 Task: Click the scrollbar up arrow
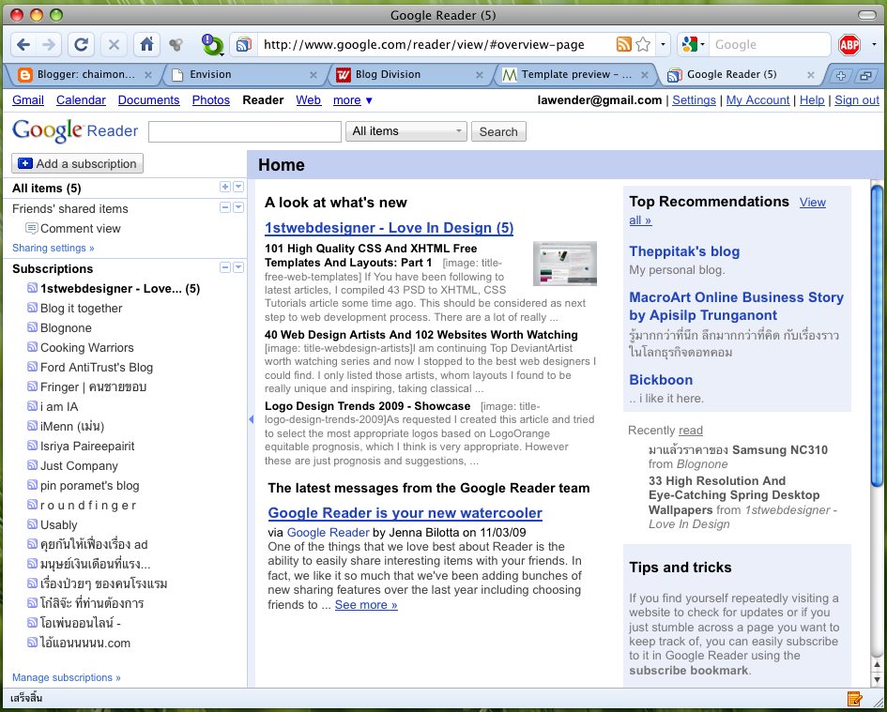878,666
